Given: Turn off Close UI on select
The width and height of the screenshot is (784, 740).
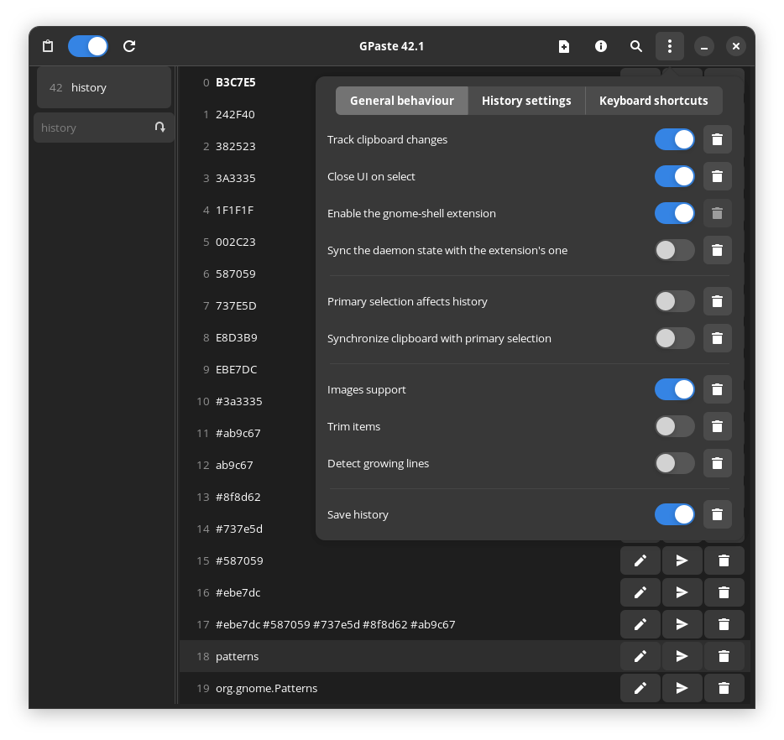Looking at the screenshot, I should click(x=675, y=176).
